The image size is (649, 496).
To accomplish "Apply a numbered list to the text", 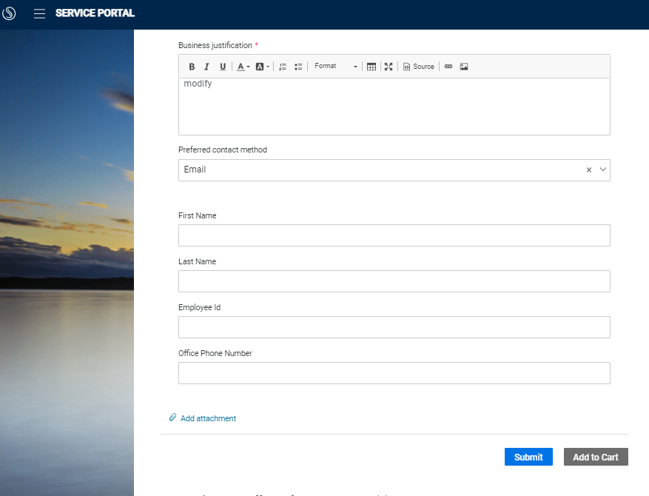I will pos(283,66).
